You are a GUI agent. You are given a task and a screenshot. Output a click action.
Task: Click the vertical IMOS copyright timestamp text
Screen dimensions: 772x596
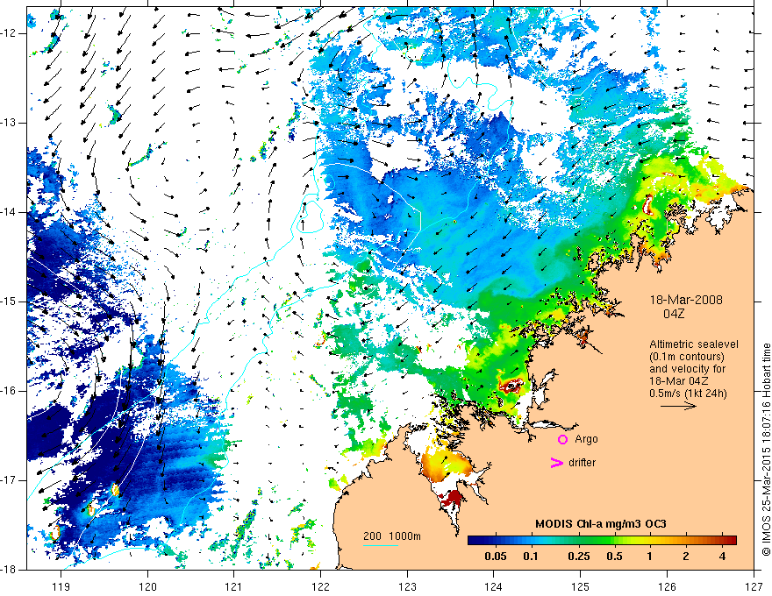point(766,450)
